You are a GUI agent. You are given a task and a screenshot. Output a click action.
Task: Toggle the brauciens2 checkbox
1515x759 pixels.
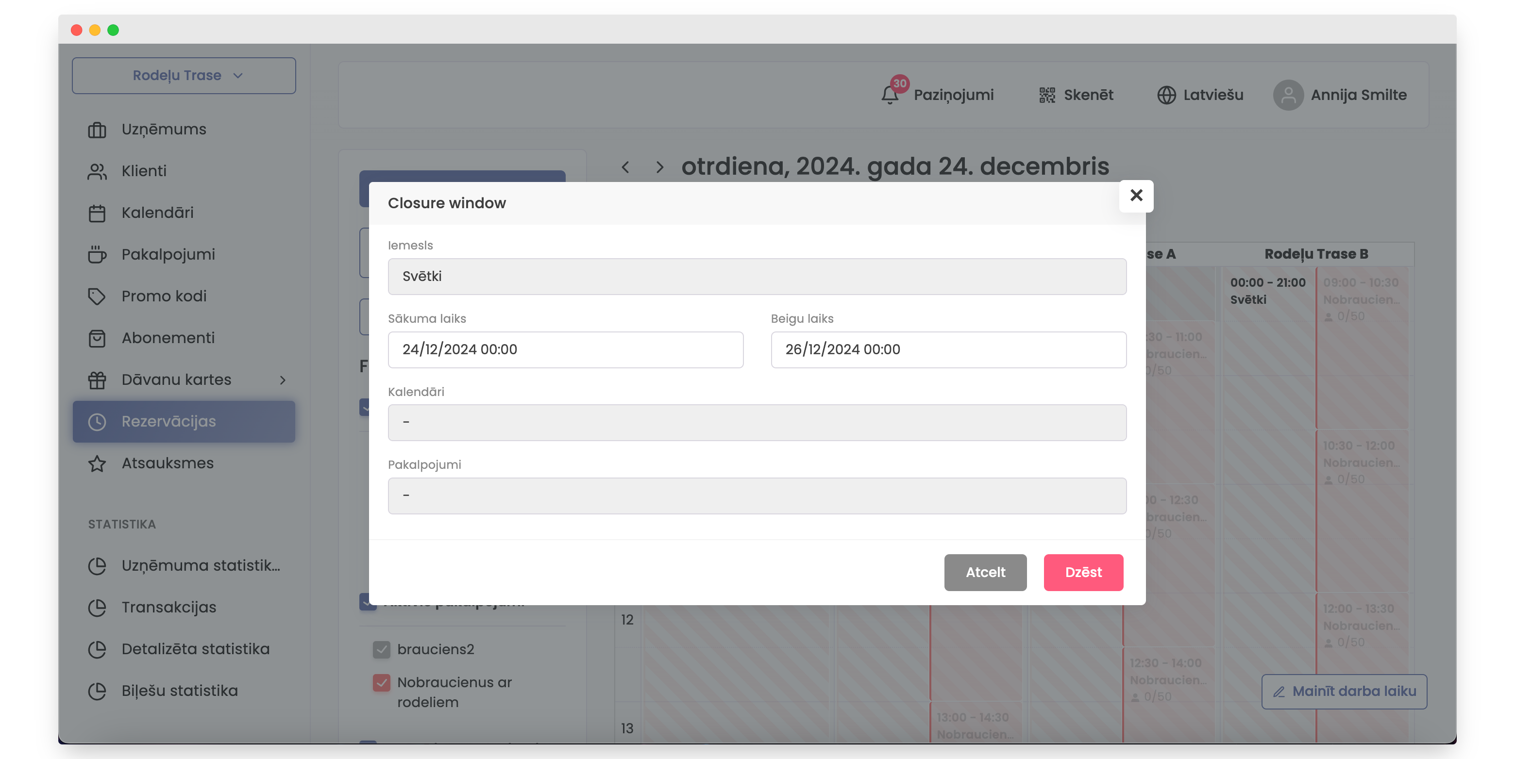[x=382, y=649]
